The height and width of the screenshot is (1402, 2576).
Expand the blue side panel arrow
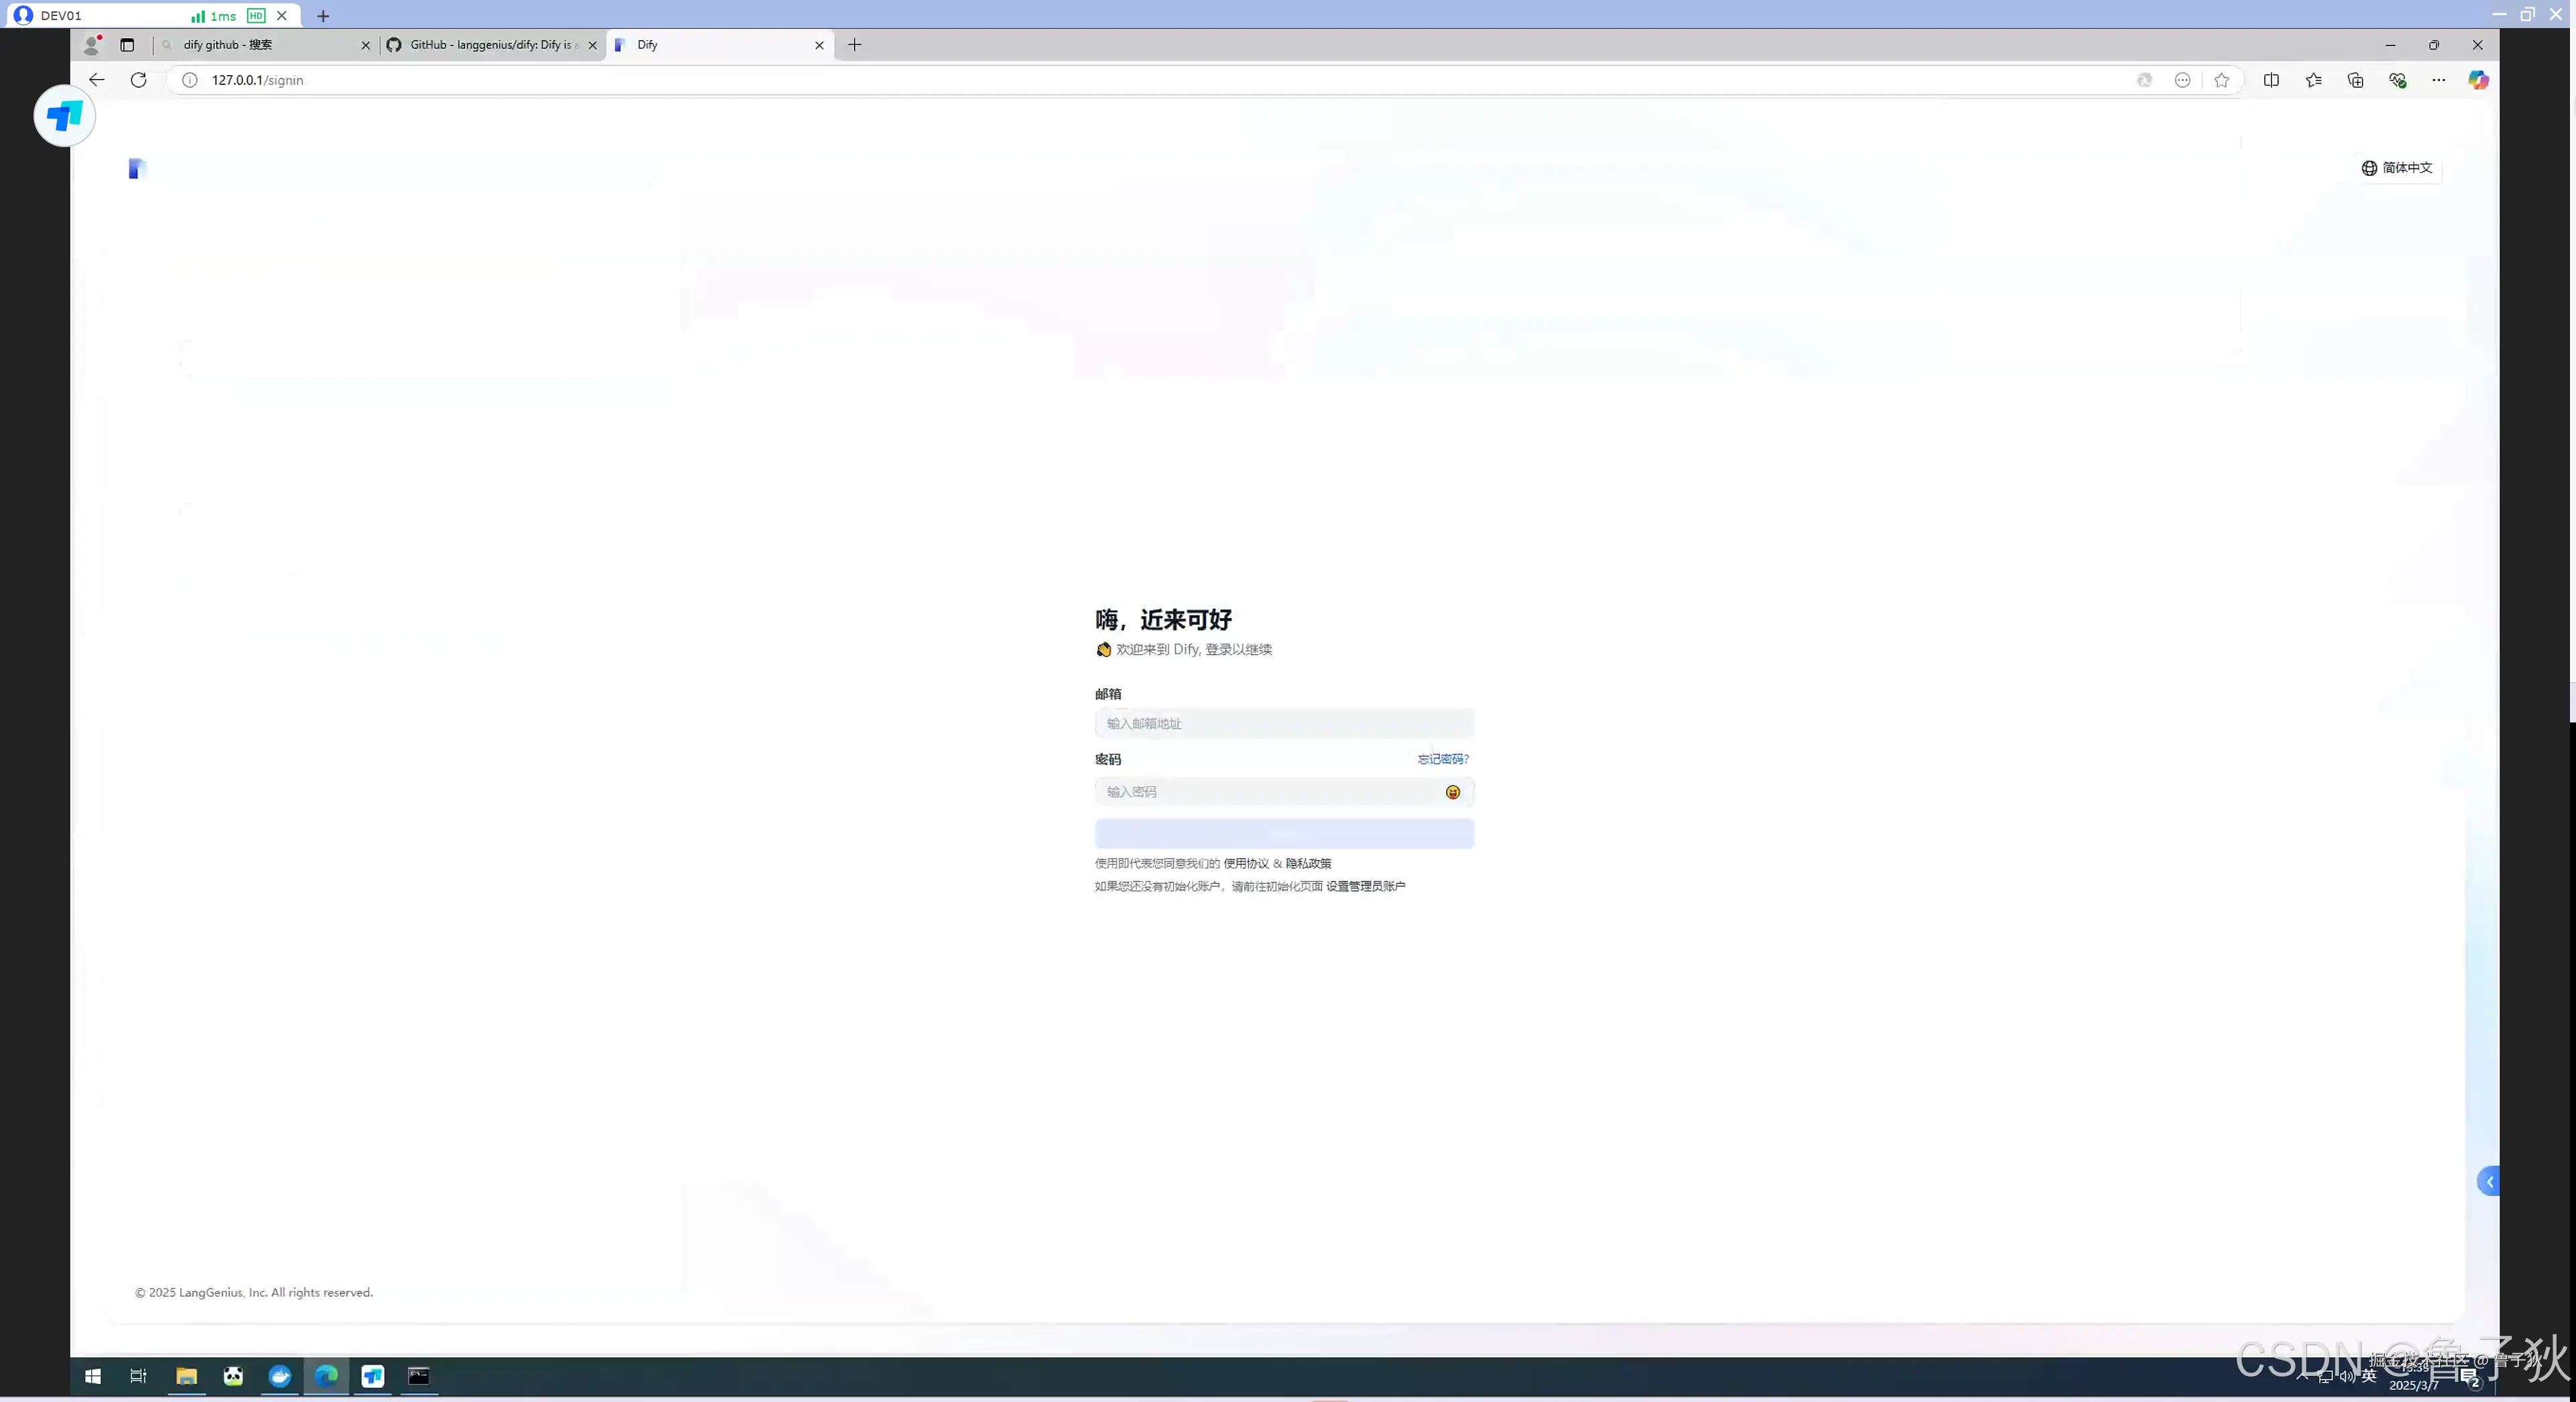click(x=2488, y=1181)
